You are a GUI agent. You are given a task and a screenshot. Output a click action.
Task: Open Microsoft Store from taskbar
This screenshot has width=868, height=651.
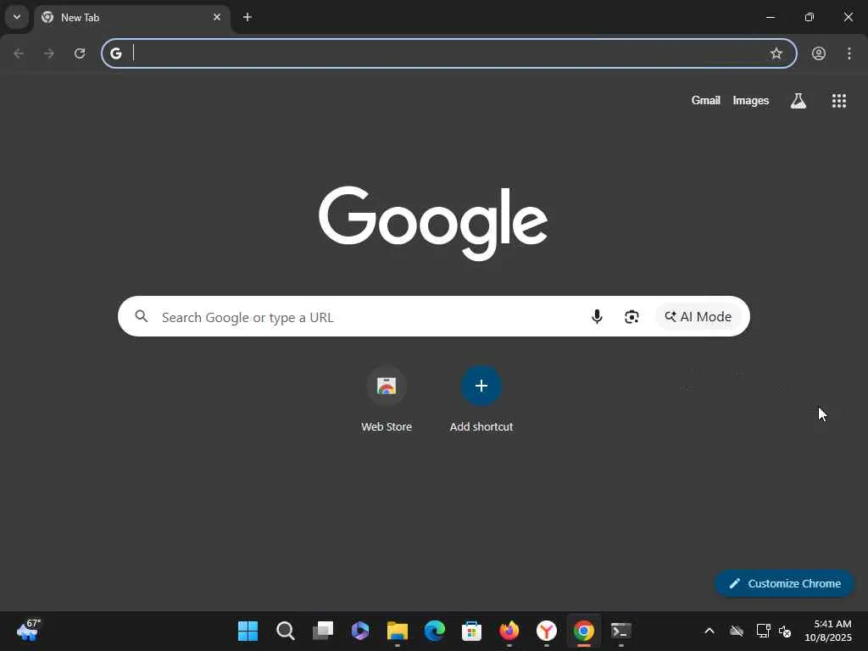pyautogui.click(x=471, y=631)
